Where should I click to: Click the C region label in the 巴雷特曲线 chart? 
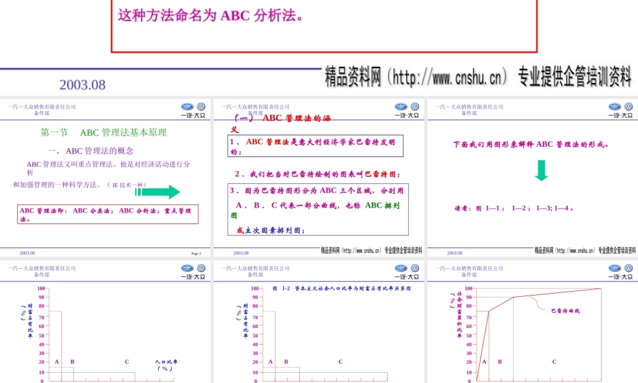[554, 361]
